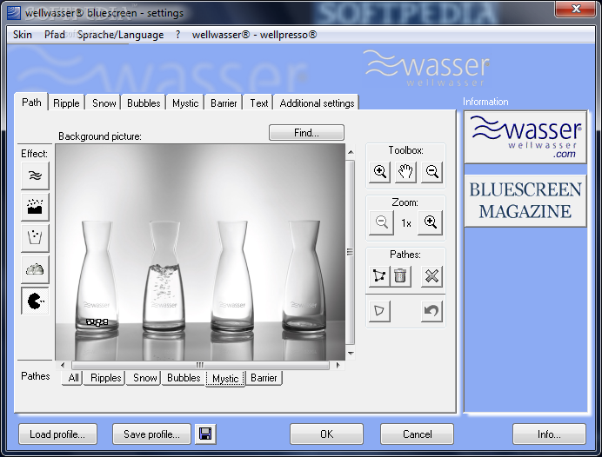This screenshot has height=457, width=602.
Task: Open the Mystic settings tab
Action: pyautogui.click(x=185, y=103)
